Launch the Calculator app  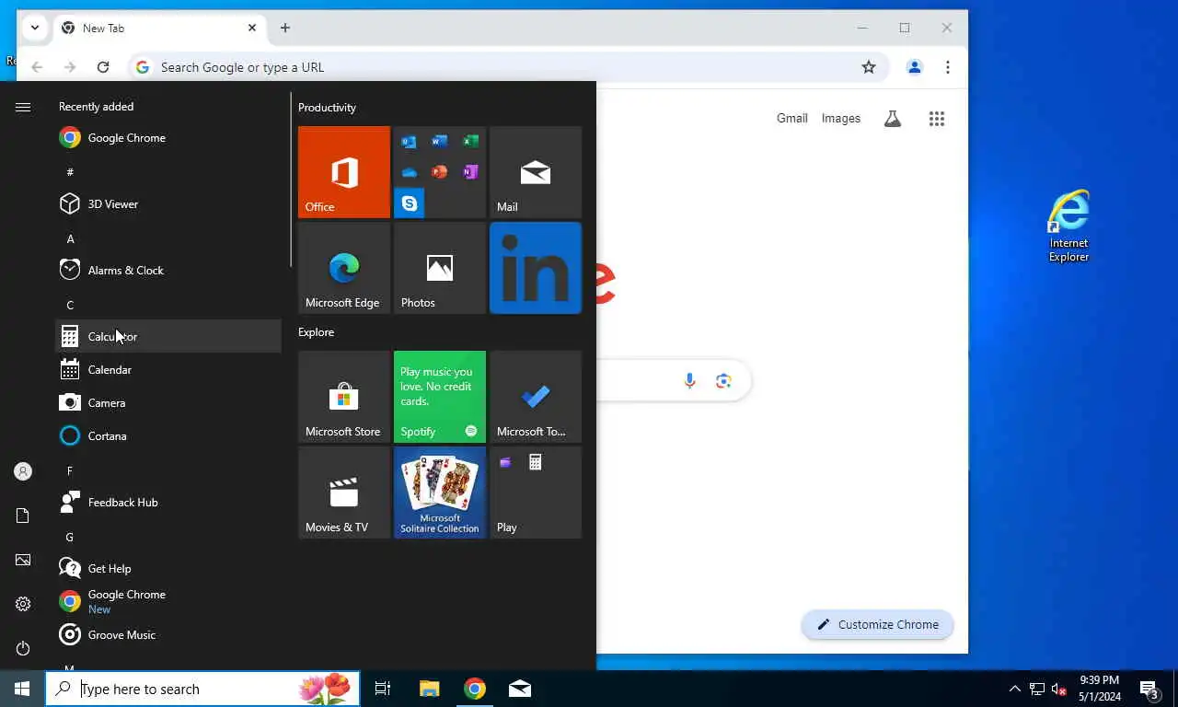168,337
